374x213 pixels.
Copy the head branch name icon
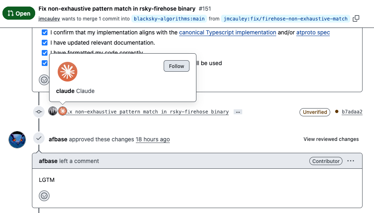pos(356,18)
